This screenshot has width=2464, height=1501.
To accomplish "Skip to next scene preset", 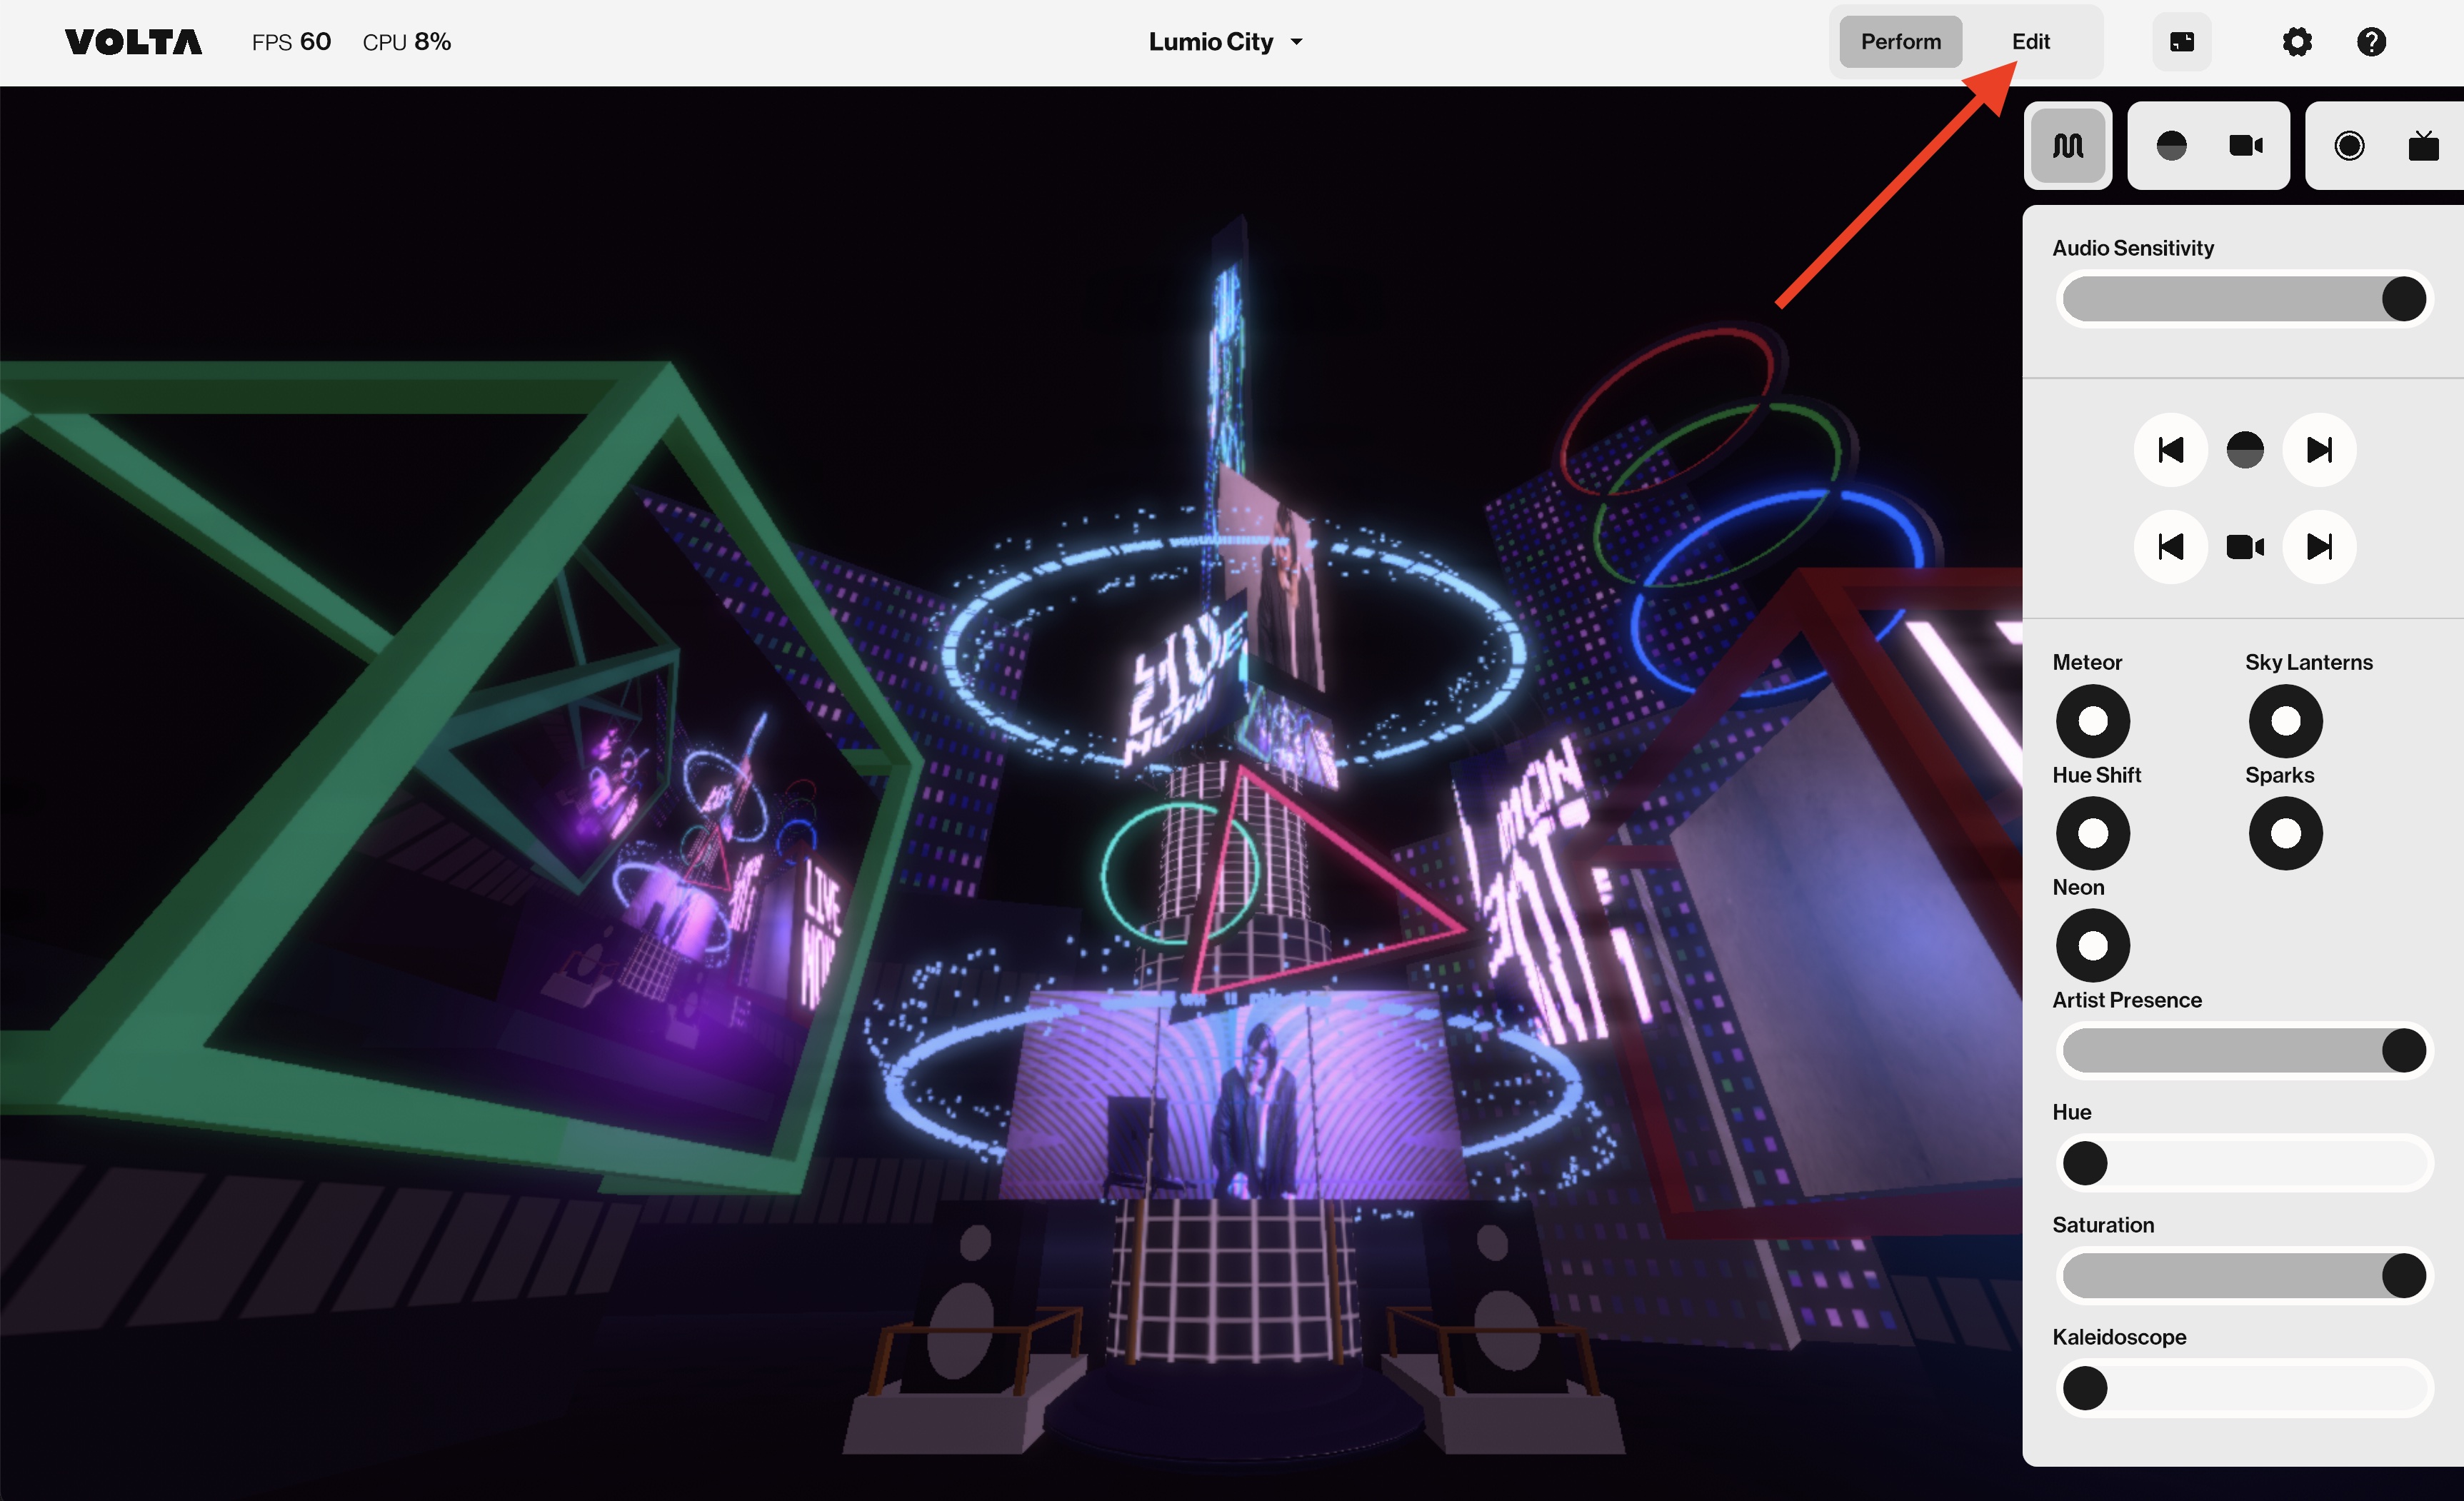I will pyautogui.click(x=2319, y=450).
